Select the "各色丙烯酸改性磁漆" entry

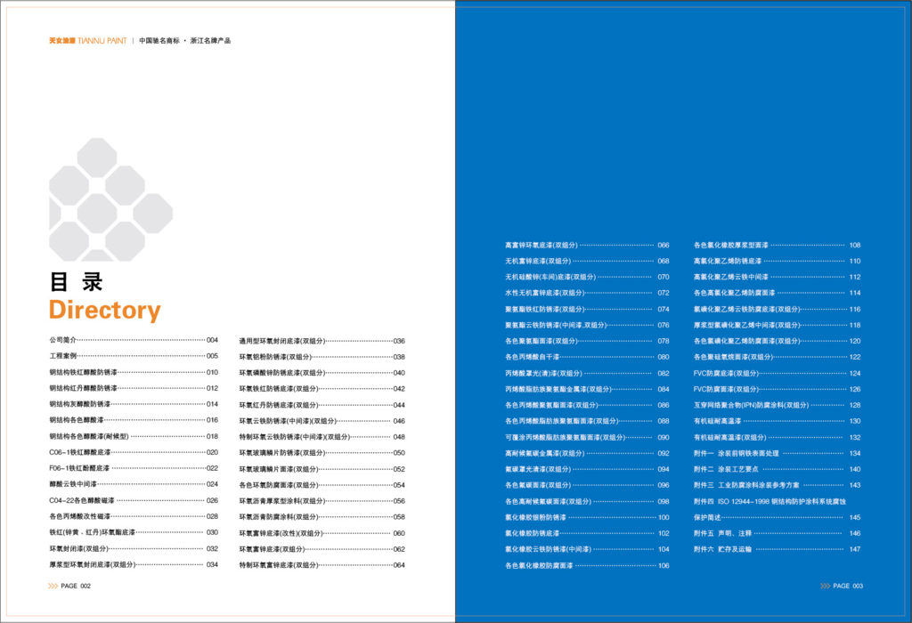[134, 516]
